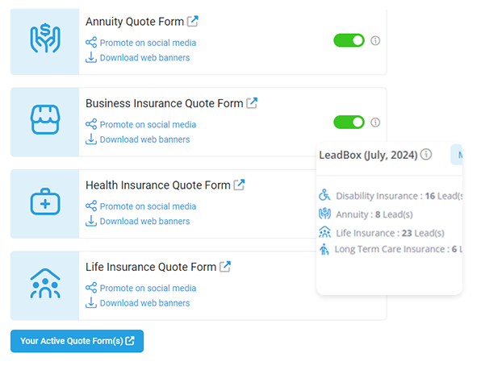481x366 pixels.
Task: Click the Health Insurance Quote Form title
Action: [158, 185]
